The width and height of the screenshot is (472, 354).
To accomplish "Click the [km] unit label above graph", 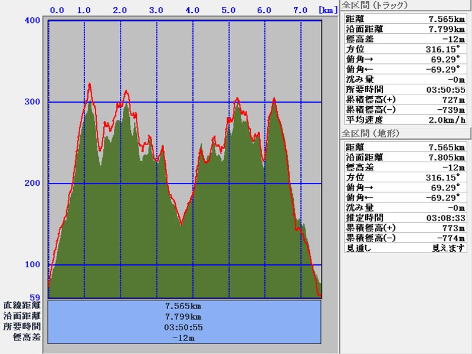I will coord(329,10).
